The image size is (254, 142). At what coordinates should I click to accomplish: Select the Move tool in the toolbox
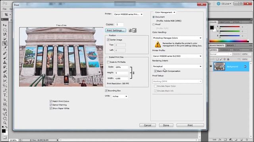(5, 25)
